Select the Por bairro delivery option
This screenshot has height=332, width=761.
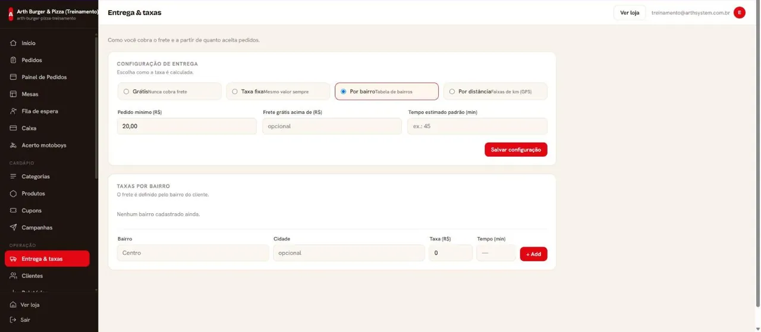pos(386,91)
